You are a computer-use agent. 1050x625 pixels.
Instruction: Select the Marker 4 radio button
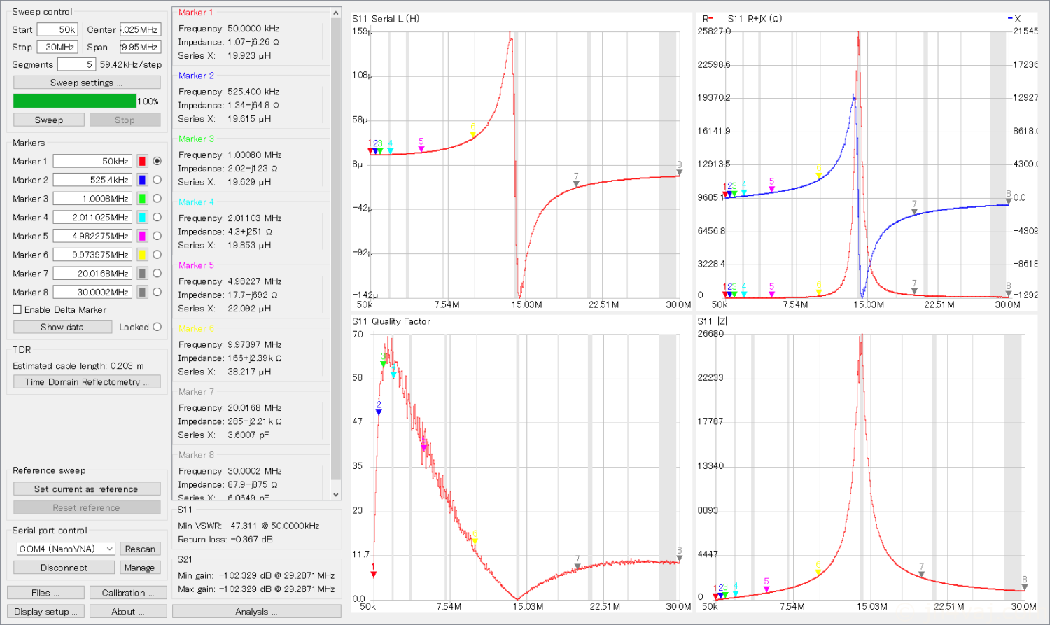click(x=157, y=218)
